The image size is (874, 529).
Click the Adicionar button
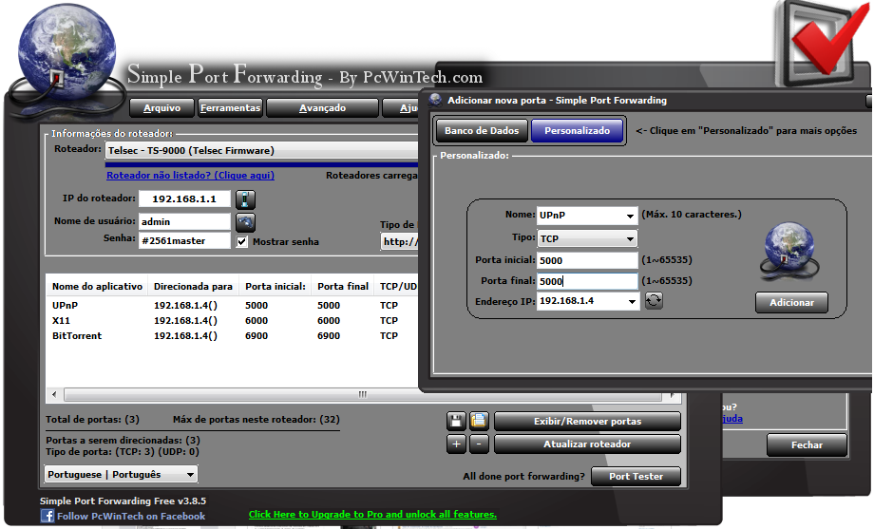pyautogui.click(x=791, y=303)
